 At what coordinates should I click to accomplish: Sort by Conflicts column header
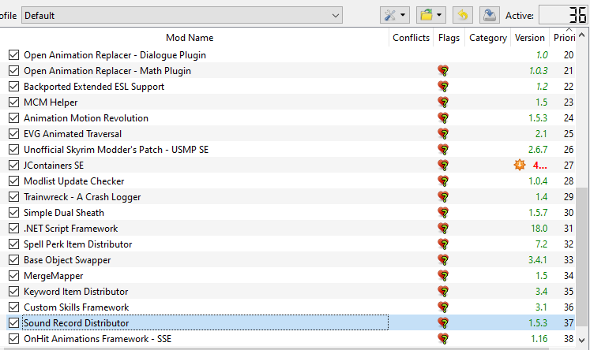pos(411,38)
